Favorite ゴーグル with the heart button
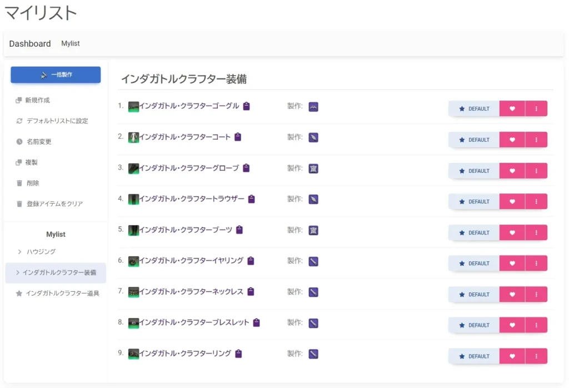This screenshot has width=569, height=388. tap(512, 108)
